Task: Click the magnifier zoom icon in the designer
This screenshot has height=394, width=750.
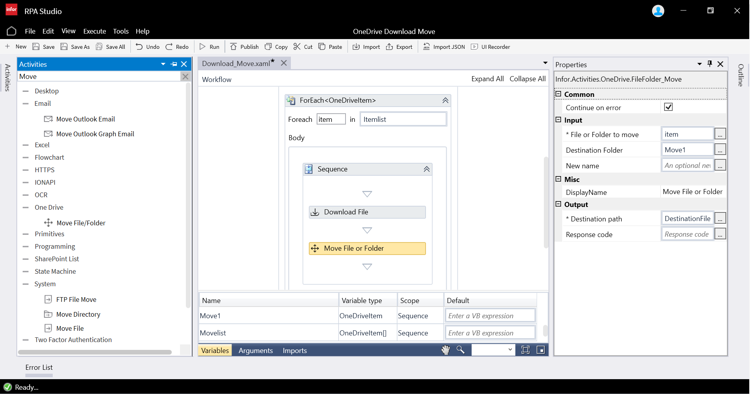Action: (461, 350)
